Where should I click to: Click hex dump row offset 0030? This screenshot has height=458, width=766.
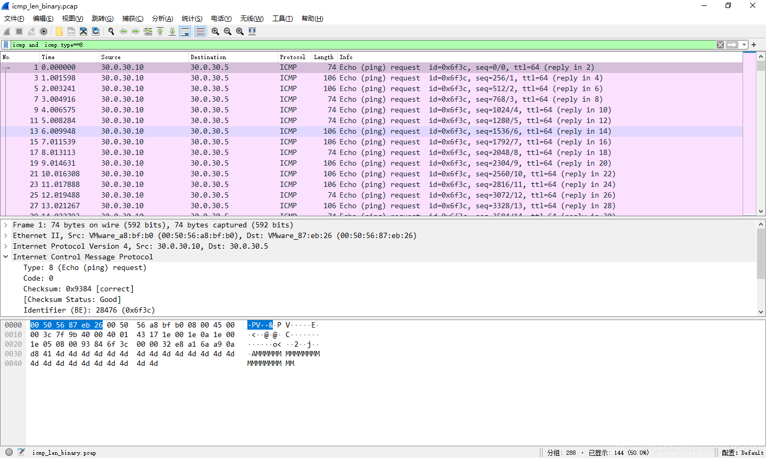click(13, 354)
